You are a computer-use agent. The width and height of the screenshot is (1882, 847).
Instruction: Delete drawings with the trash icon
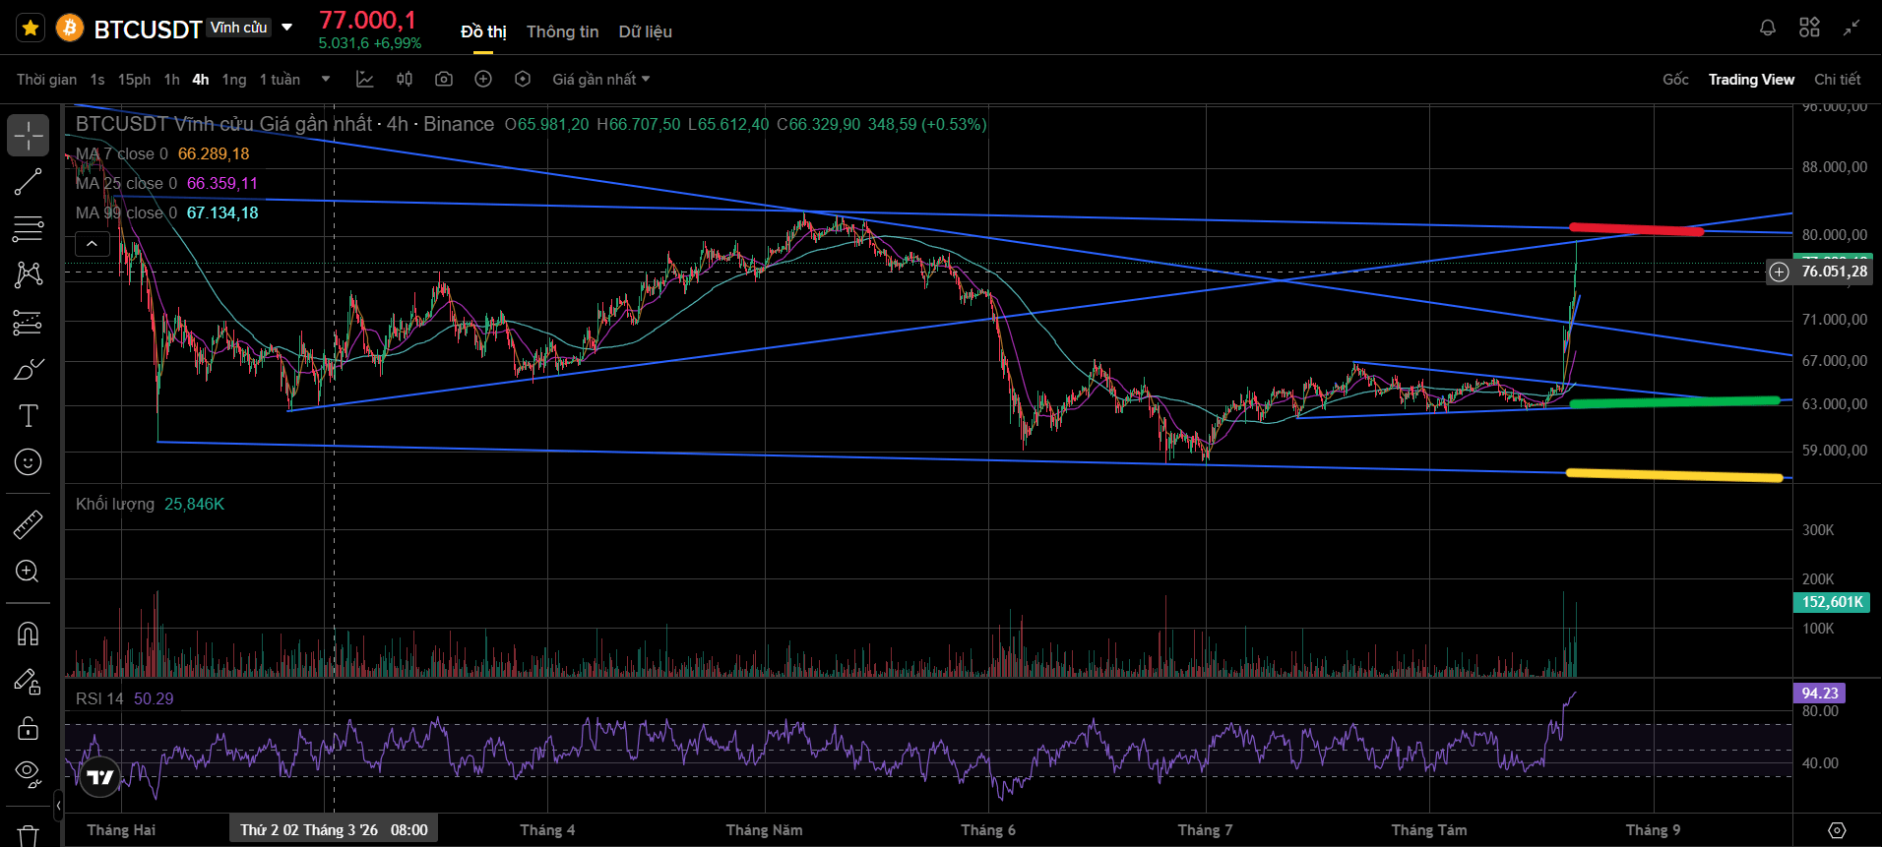coord(29,835)
